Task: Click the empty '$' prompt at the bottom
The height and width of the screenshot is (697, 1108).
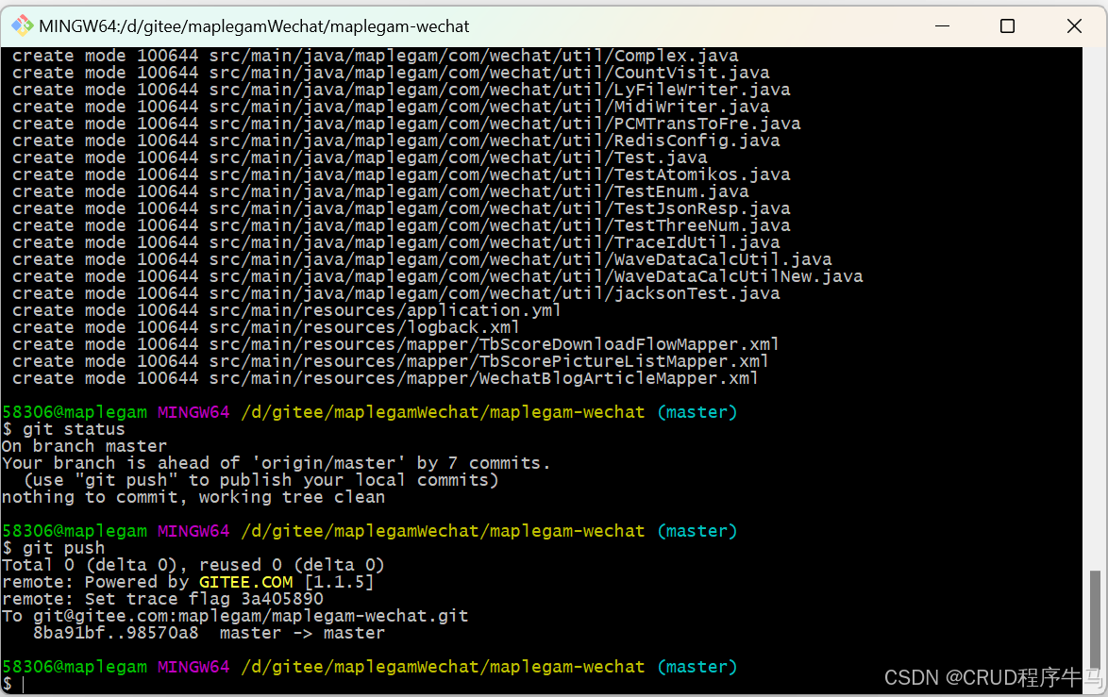Action: point(8,684)
